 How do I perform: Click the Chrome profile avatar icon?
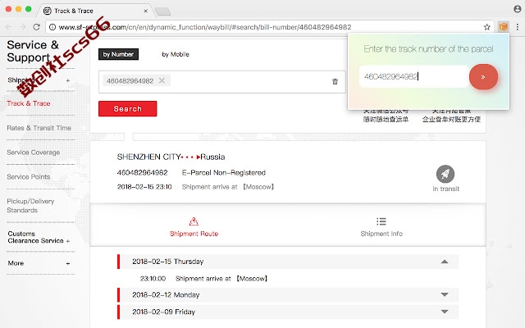[518, 9]
